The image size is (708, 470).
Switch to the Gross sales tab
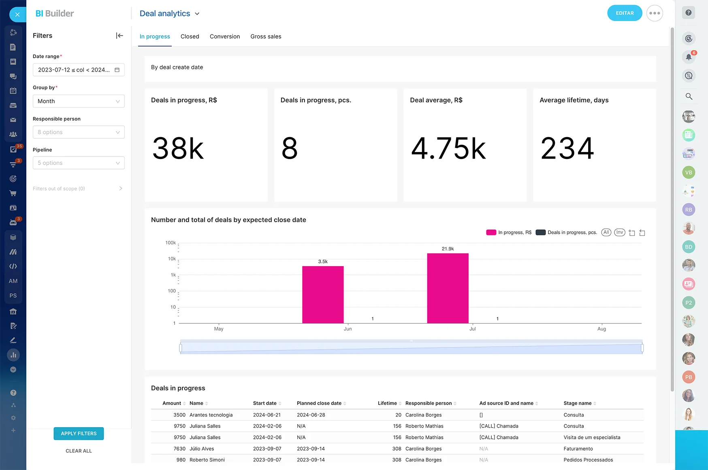266,36
